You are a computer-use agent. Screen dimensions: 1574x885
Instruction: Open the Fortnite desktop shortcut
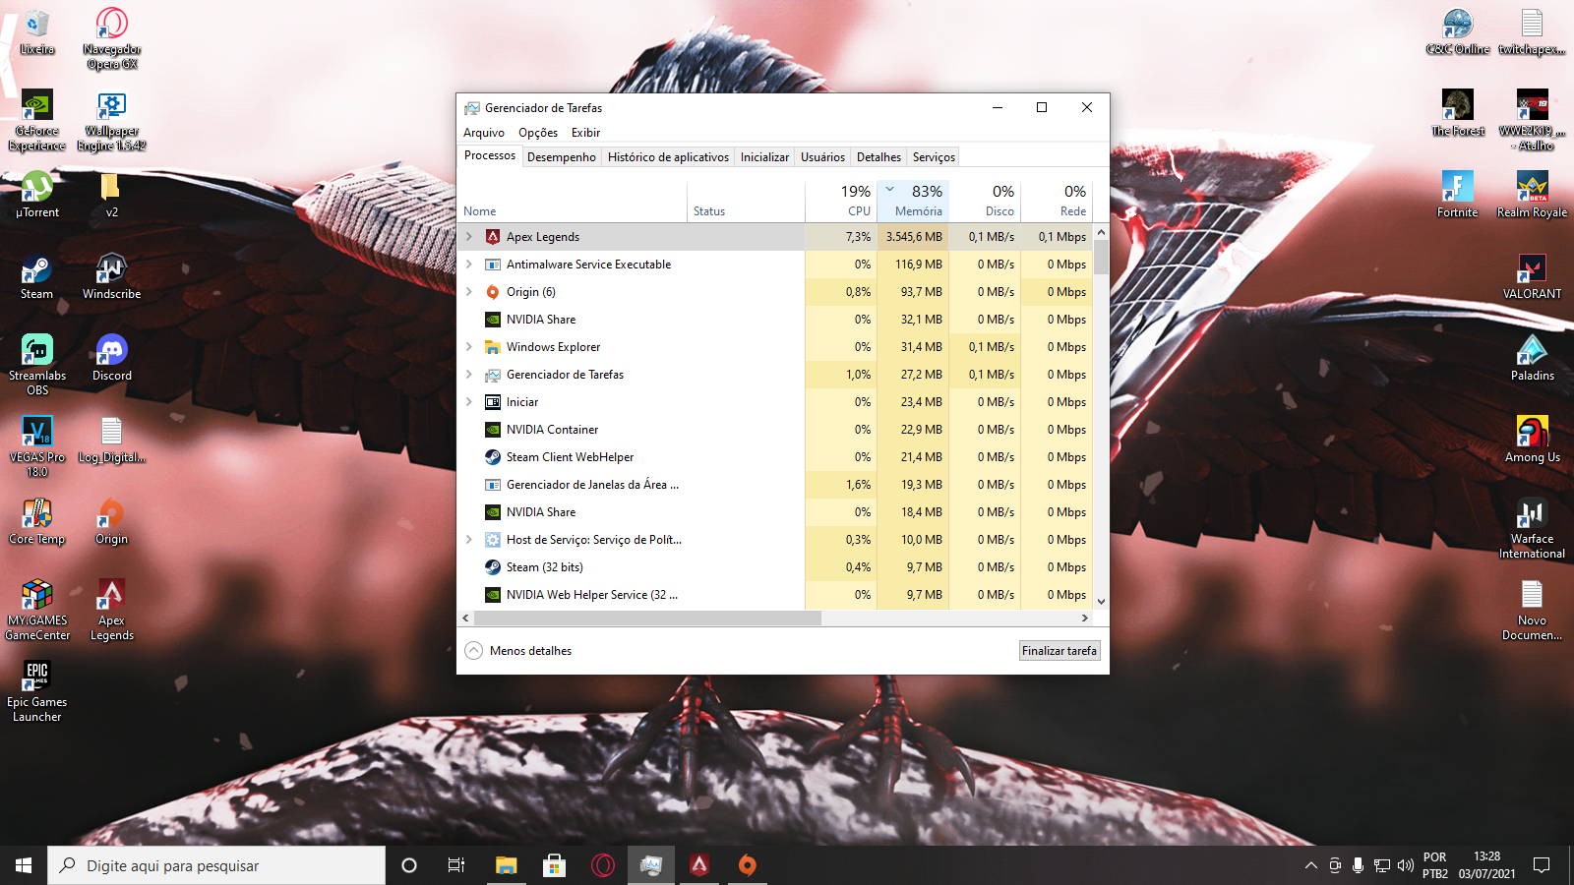click(1457, 195)
